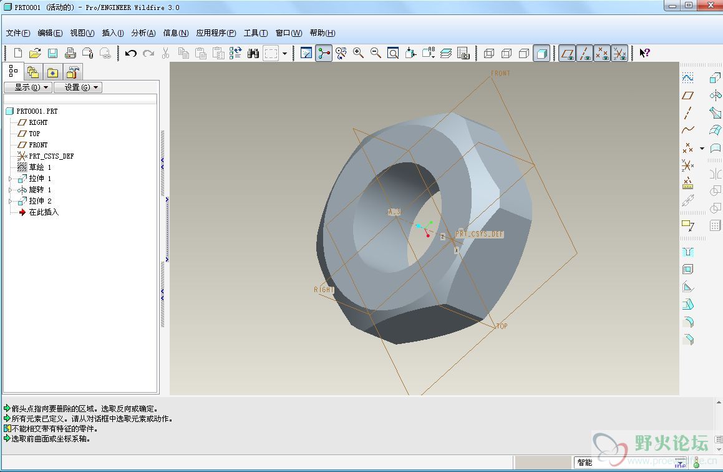The height and width of the screenshot is (472, 723).
Task: Open the 文件(F) menu
Action: pyautogui.click(x=18, y=32)
